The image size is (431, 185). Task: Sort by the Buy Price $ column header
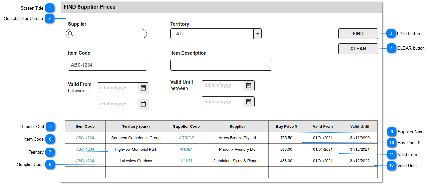286,127
